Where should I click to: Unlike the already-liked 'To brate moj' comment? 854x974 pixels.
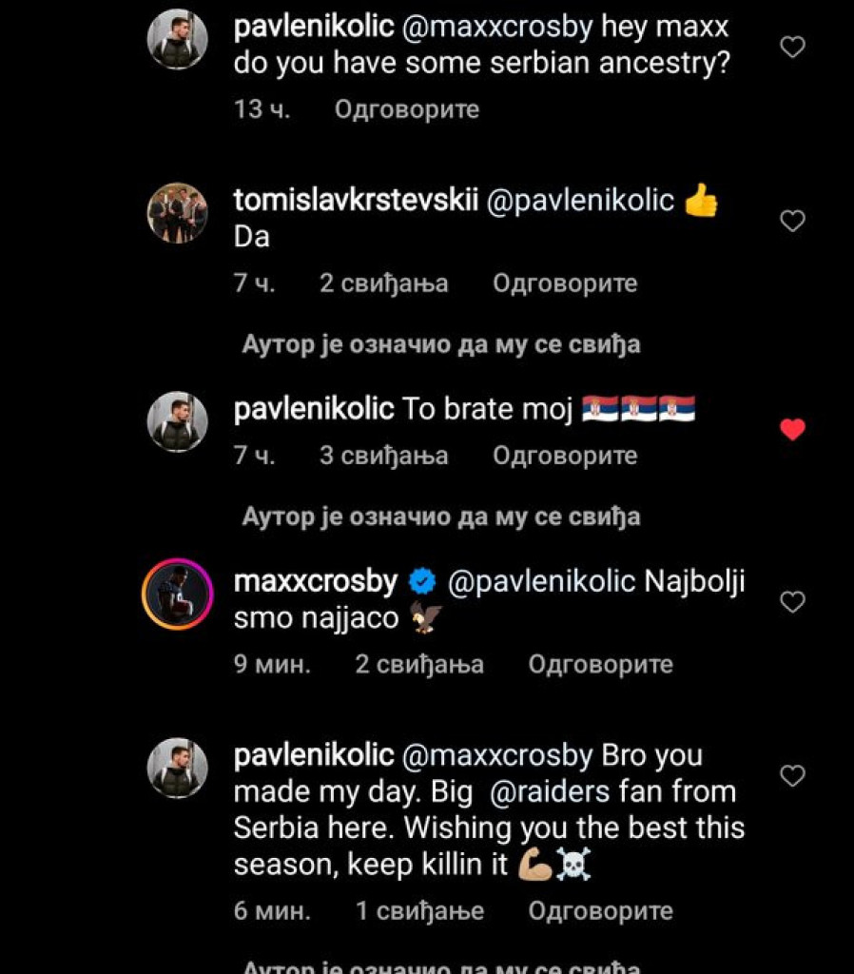(791, 429)
